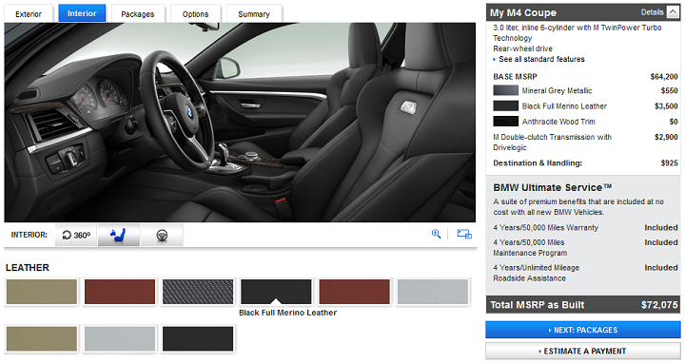Viewport: 685px width, 363px height.
Task: Click the Total MSRP as Built amount $72,075
Action: coord(659,304)
